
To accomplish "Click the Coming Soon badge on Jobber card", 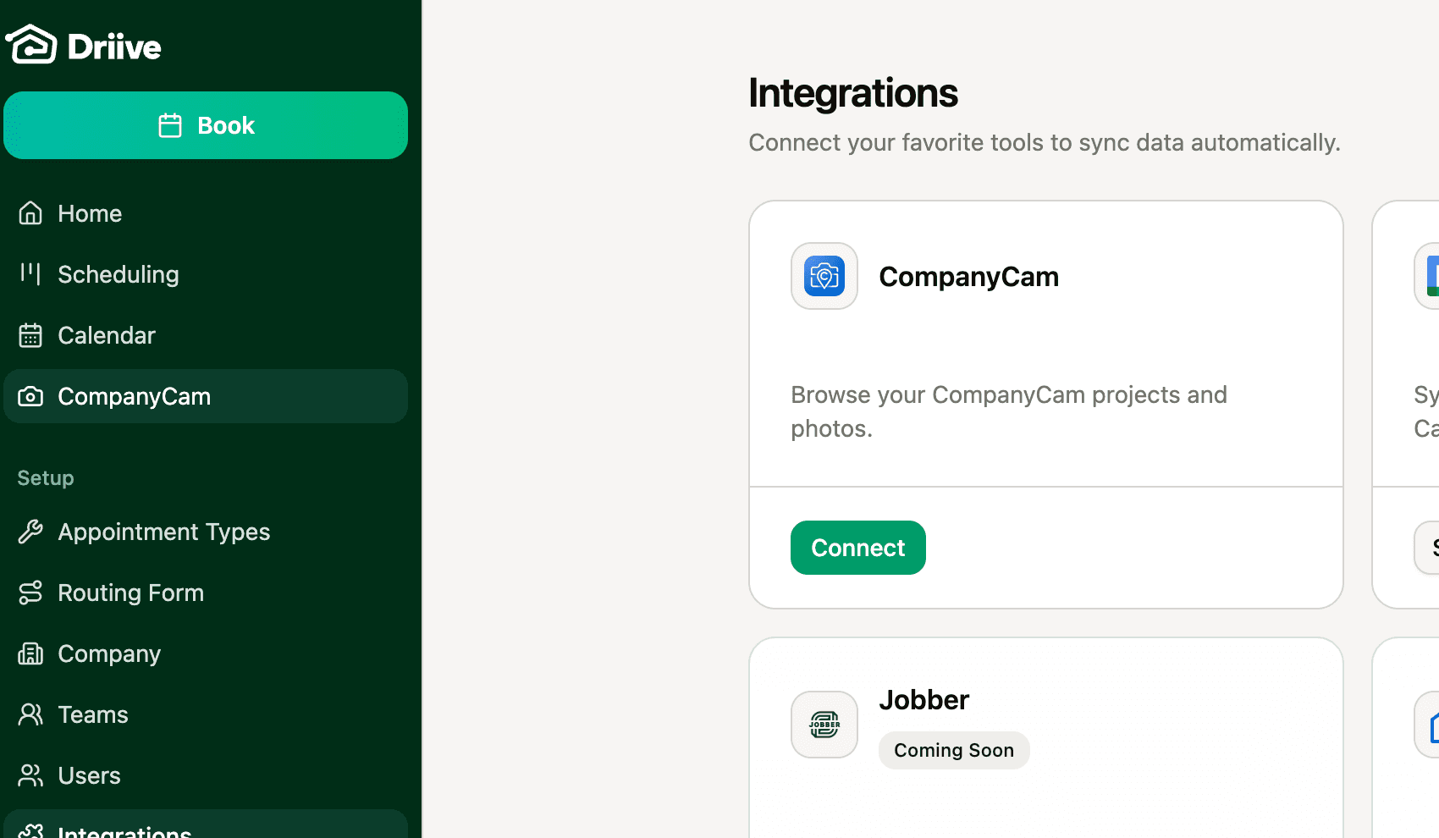I will click(x=954, y=750).
